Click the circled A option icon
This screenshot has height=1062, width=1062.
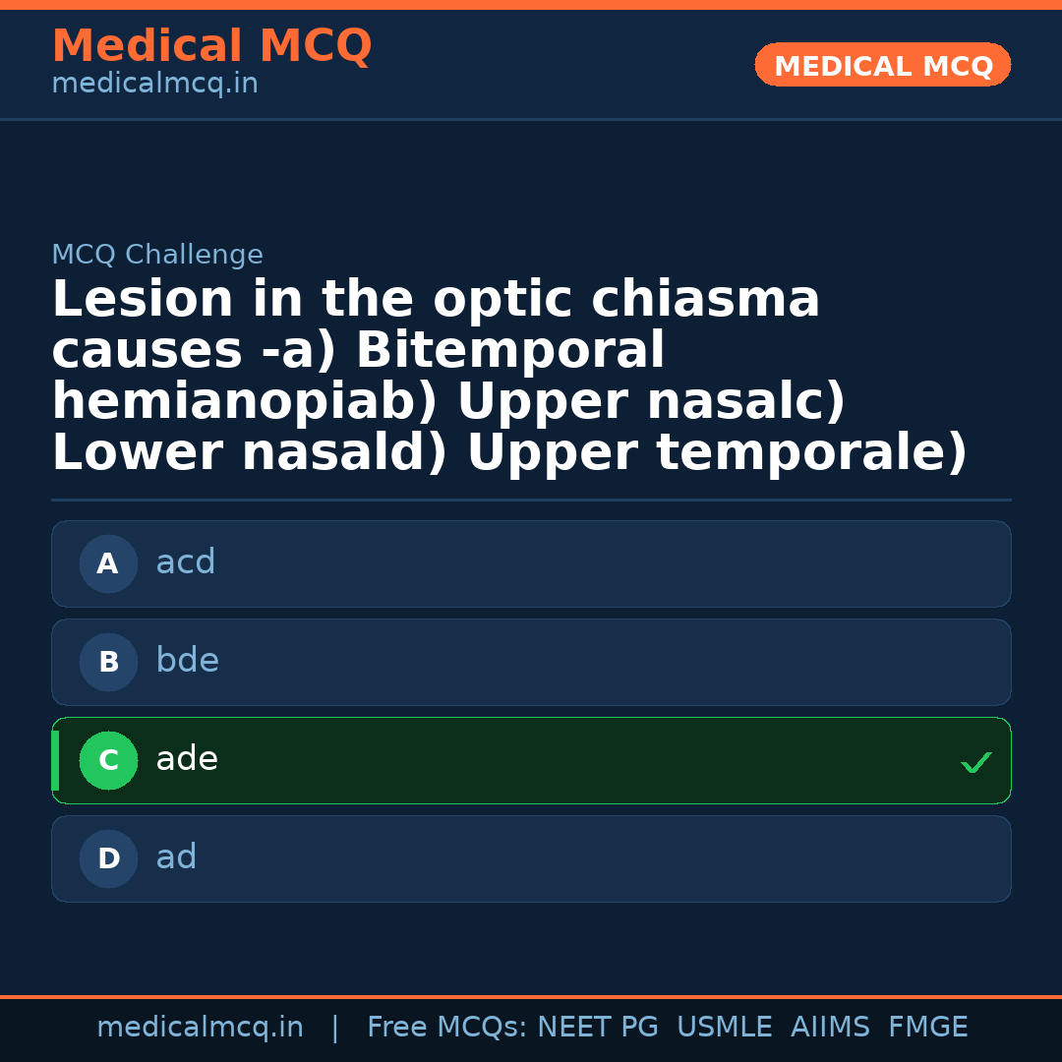pos(108,563)
